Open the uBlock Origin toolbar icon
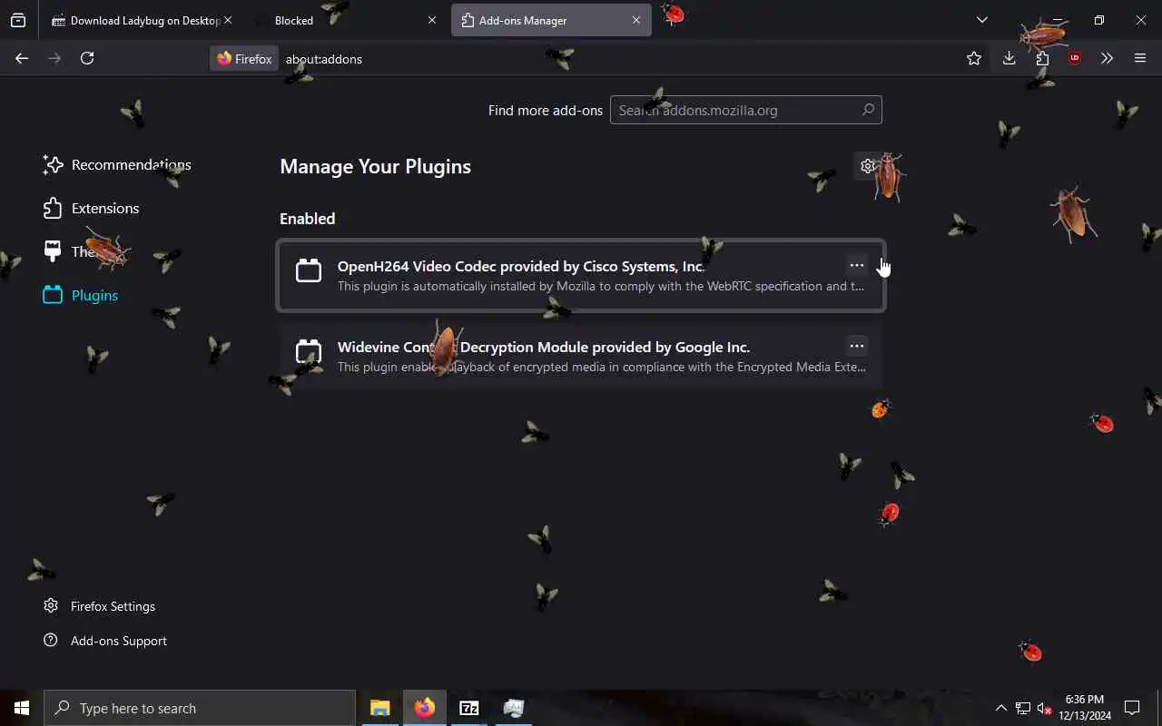Screen dimensions: 1162x726 pyautogui.click(x=1075, y=58)
